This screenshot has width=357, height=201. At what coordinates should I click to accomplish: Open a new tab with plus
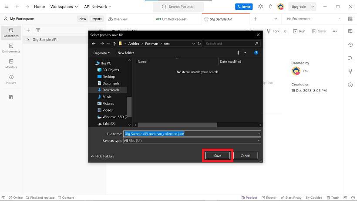point(255,19)
